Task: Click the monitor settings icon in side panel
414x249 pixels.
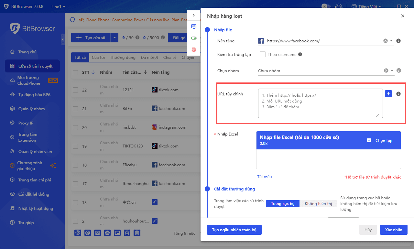Action: pyautogui.click(x=194, y=27)
